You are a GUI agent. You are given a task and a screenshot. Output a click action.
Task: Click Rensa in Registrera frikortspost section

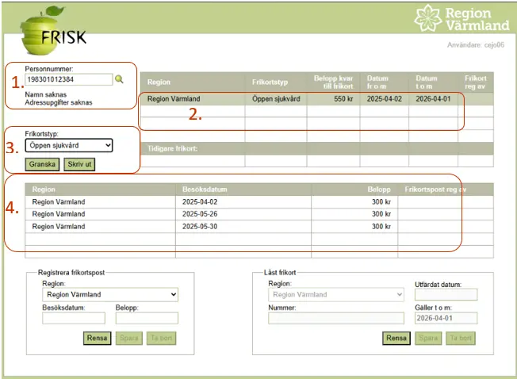pyautogui.click(x=97, y=339)
